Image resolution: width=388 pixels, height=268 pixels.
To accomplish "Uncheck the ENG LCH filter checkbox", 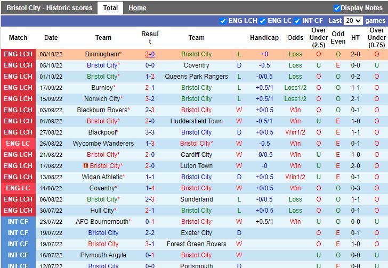I will pos(223,21).
